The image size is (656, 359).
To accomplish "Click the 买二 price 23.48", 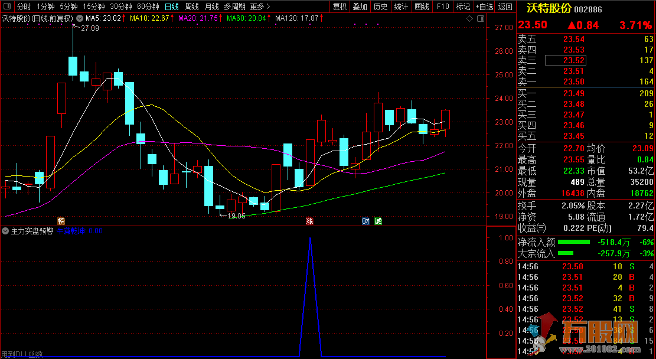I will tap(573, 104).
